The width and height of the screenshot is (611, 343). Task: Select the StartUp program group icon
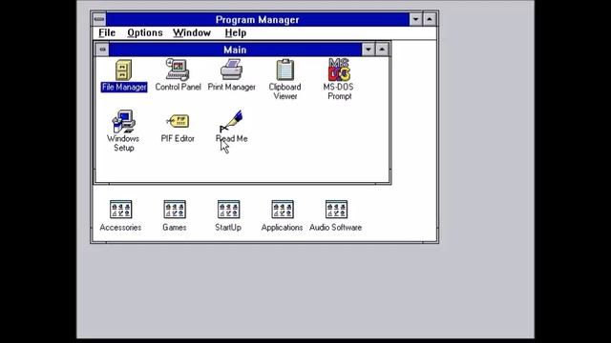228,210
